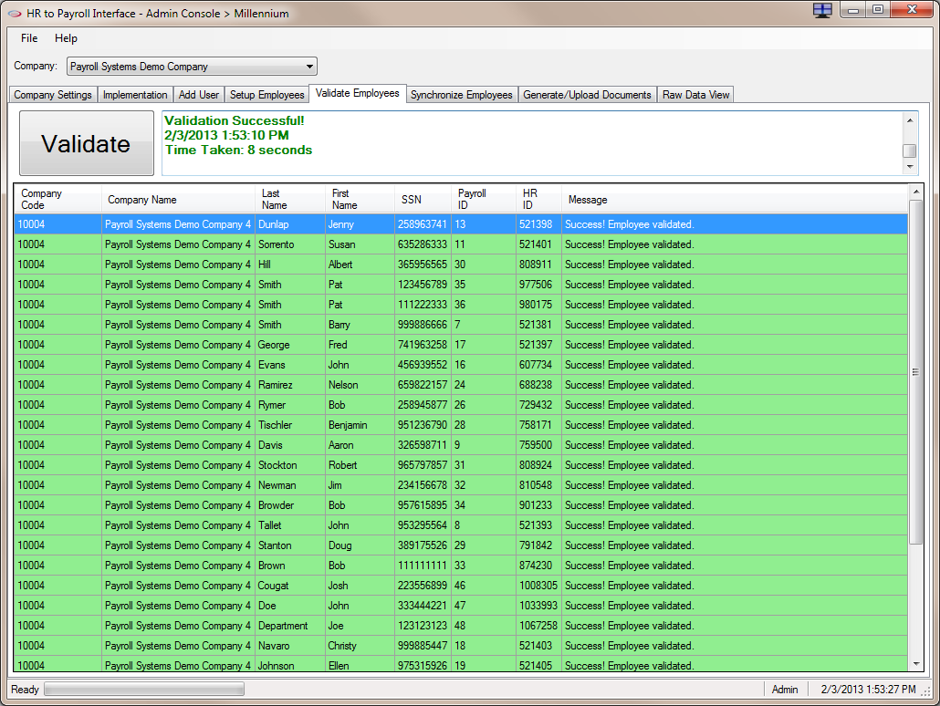Click HR ID 521398 in Dunlap row
The image size is (940, 706).
(x=538, y=224)
